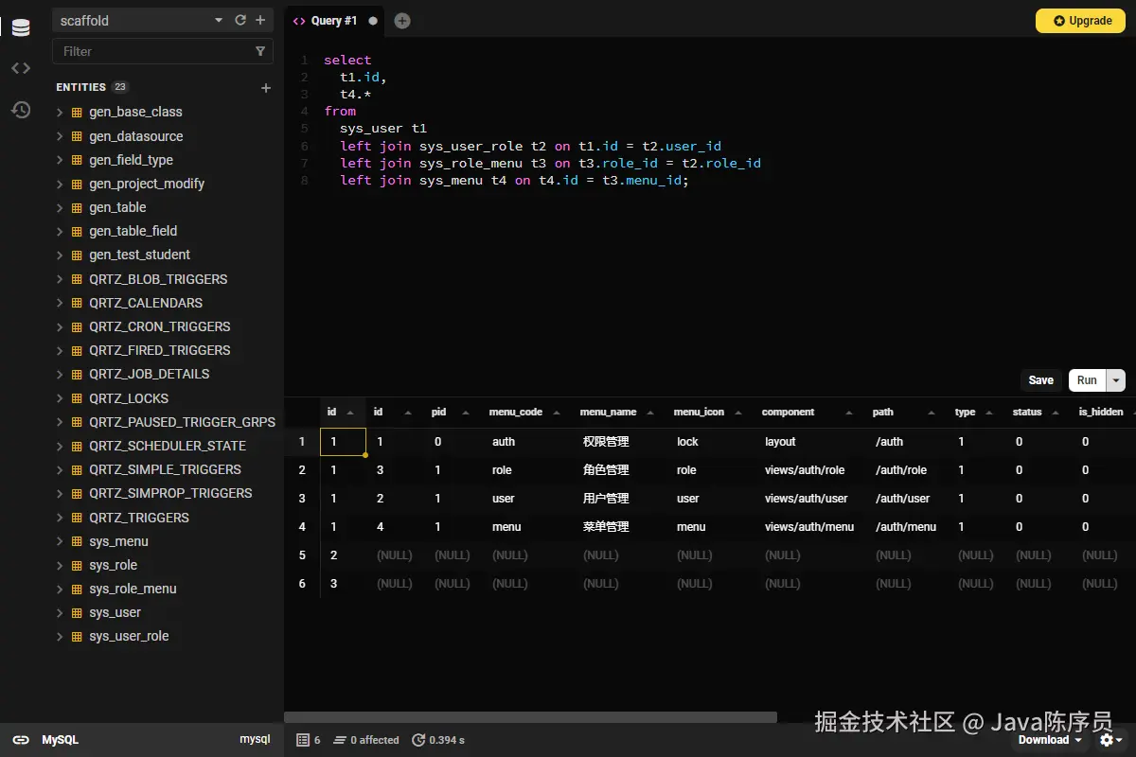
Task: Click the table icon of QRTZ_LOCKS
Action: [x=78, y=398]
